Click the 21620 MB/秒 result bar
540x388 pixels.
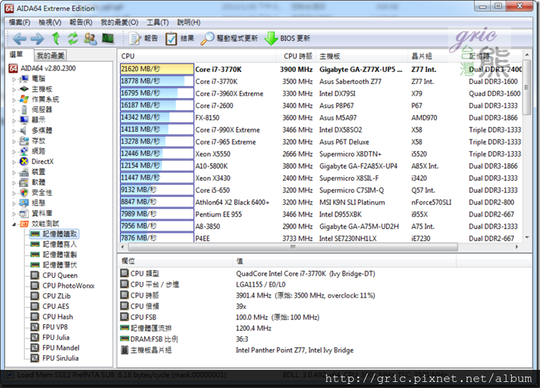click(x=157, y=69)
